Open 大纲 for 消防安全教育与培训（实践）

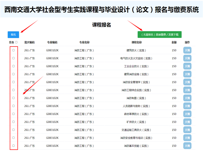(x=187, y=138)
